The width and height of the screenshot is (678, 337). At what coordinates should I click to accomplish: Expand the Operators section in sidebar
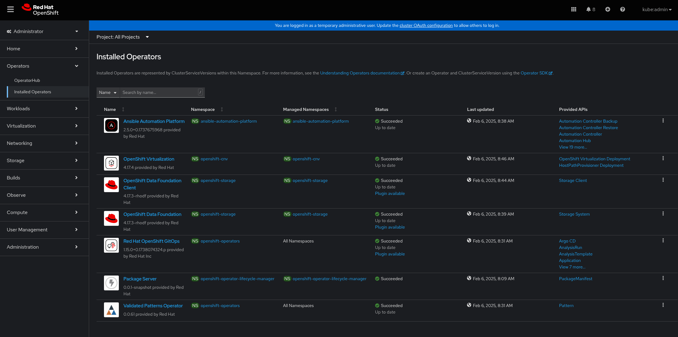click(41, 65)
